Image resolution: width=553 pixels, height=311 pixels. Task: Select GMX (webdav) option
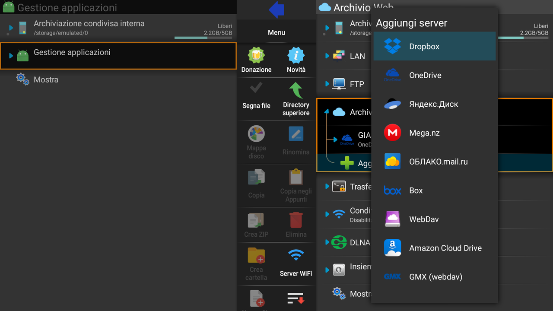pos(434,277)
